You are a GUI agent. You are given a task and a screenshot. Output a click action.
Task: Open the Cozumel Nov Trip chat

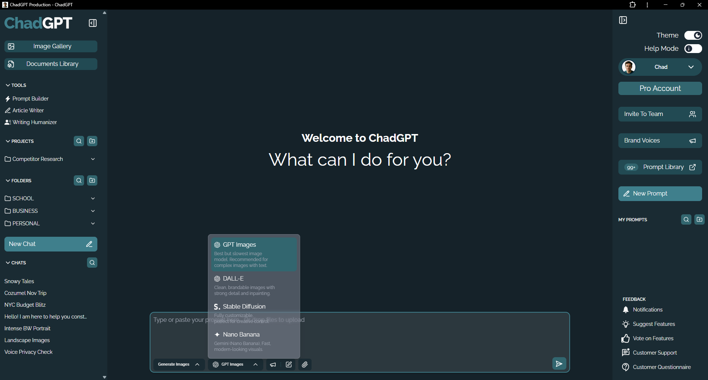(25, 293)
